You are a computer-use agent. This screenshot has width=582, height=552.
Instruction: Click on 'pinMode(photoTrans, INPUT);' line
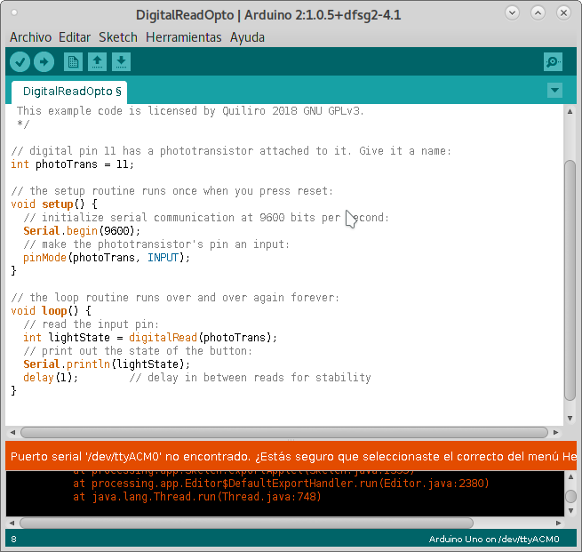(x=107, y=258)
